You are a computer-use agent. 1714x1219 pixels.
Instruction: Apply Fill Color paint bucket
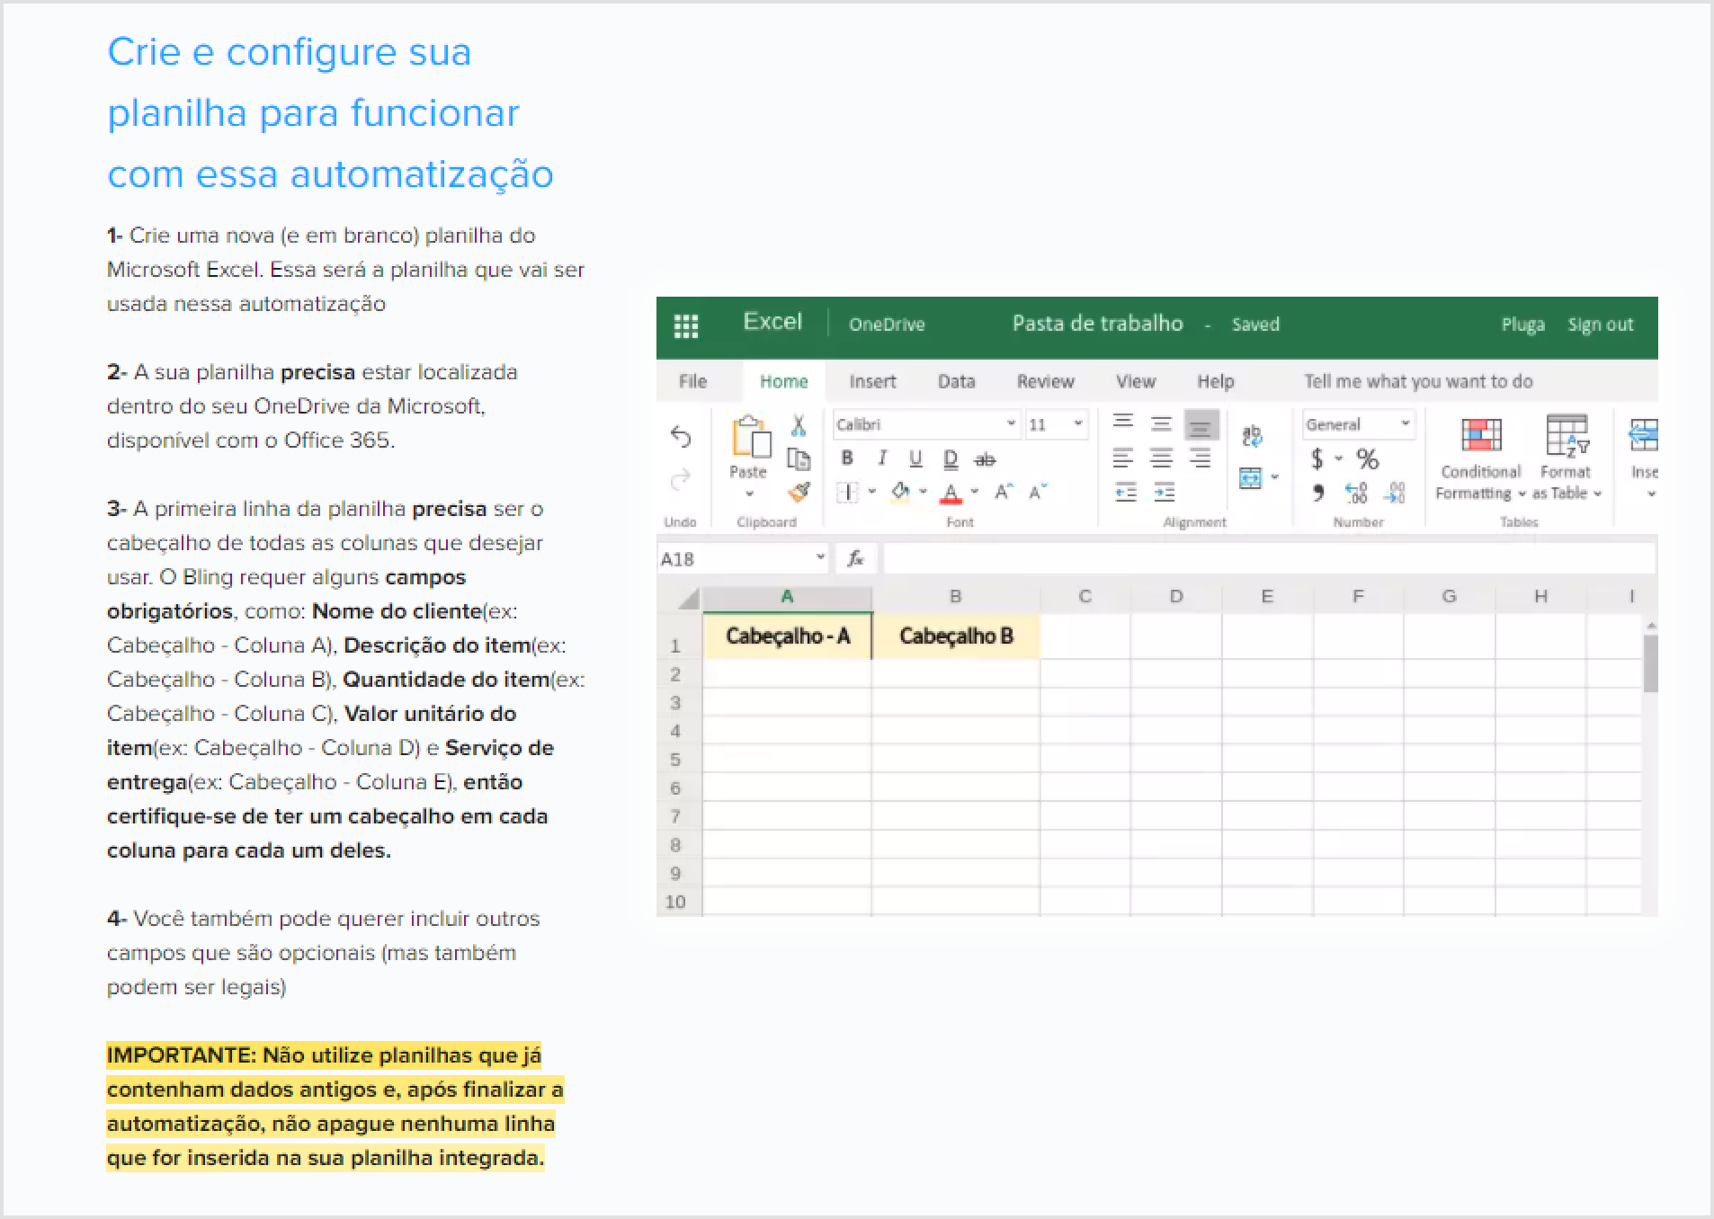point(901,492)
